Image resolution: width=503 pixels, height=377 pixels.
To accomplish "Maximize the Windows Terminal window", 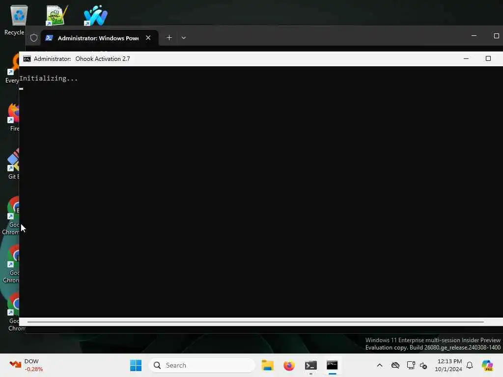I will [x=496, y=36].
